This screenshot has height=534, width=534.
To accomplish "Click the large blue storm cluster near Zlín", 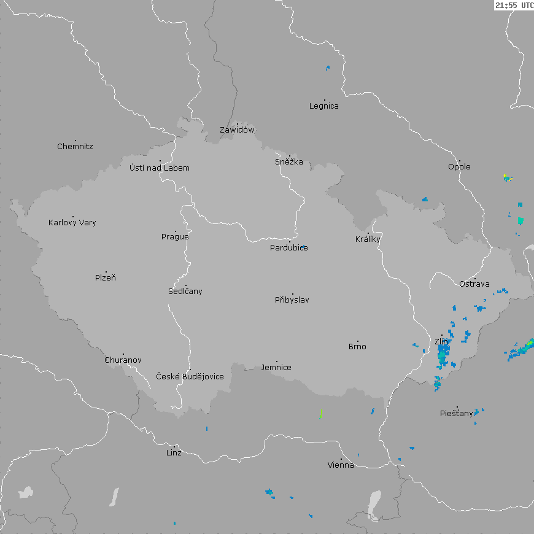I will [443, 354].
